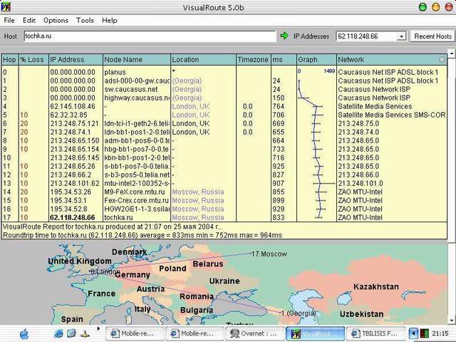Switch to the second Mobile-re... taskbar window
The height and width of the screenshot is (342, 456).
click(x=195, y=333)
